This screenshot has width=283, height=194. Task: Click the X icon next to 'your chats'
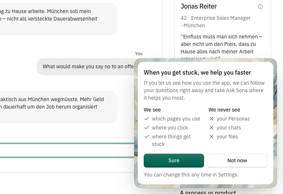212,128
